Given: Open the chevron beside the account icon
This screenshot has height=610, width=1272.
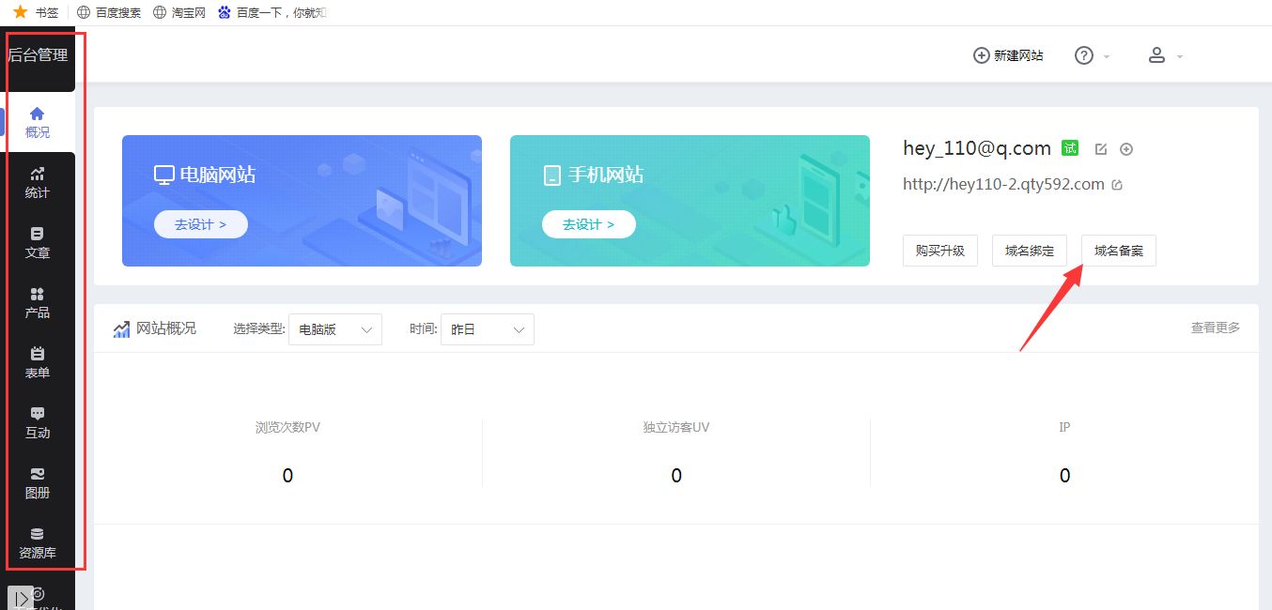Looking at the screenshot, I should (x=1180, y=56).
